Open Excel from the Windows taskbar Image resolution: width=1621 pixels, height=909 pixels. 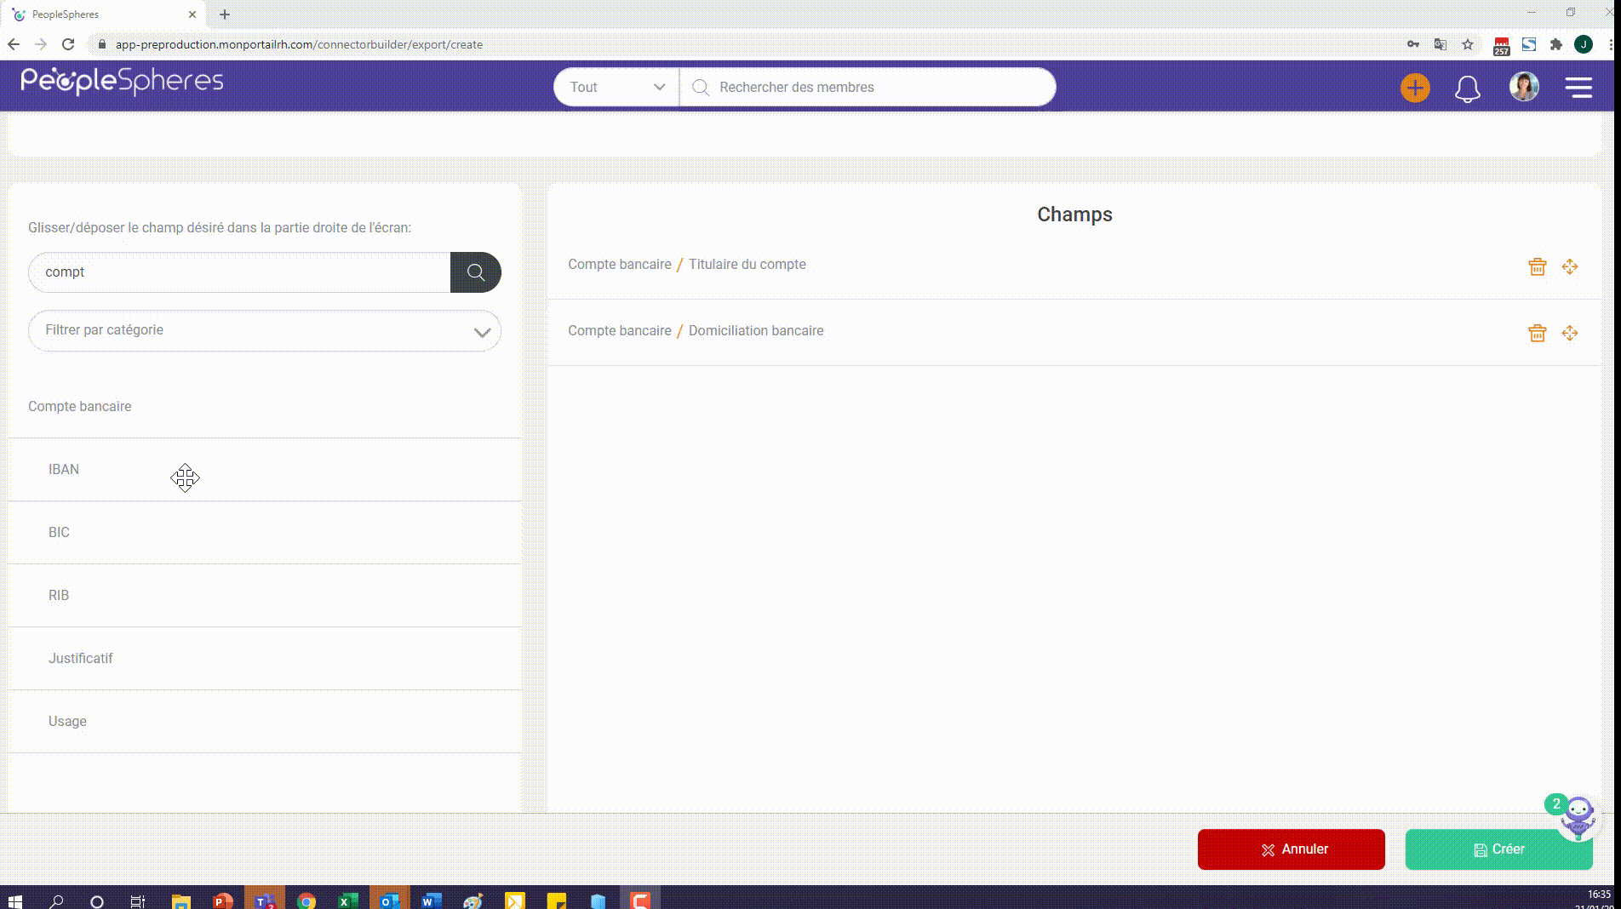(347, 900)
